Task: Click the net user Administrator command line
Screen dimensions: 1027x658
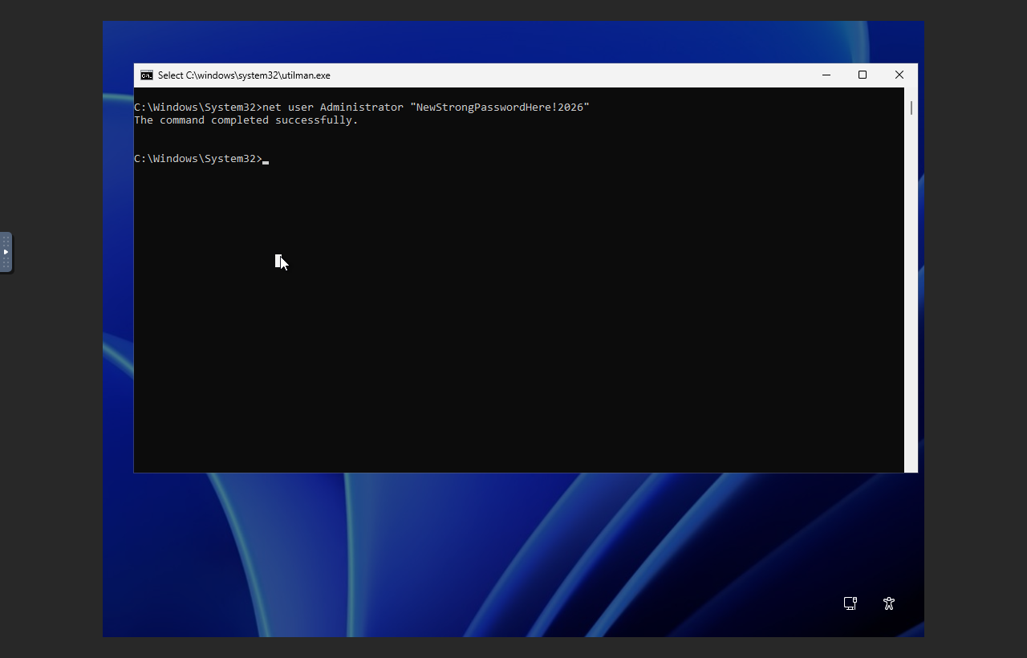Action: [362, 108]
